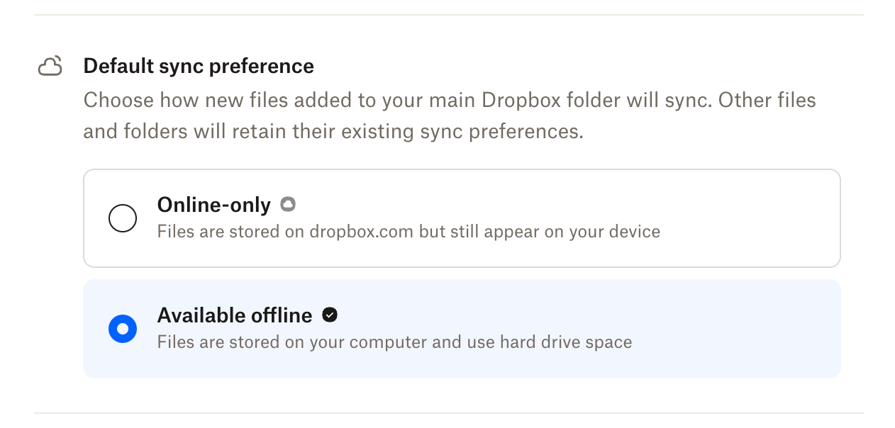Click the cloud sync icon beside the heading
Viewport: 895px width, 428px height.
[x=50, y=67]
